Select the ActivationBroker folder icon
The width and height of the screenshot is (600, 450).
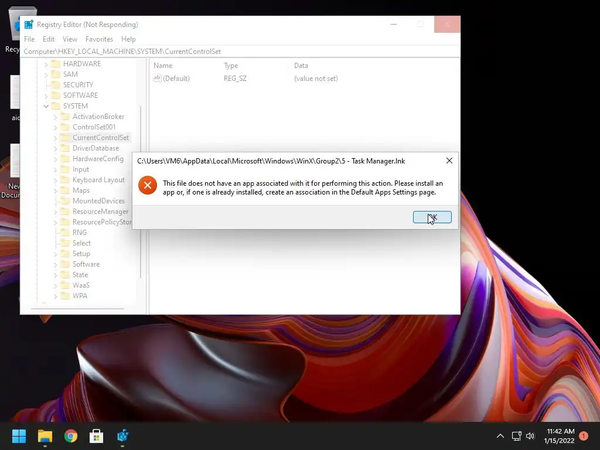pos(66,117)
